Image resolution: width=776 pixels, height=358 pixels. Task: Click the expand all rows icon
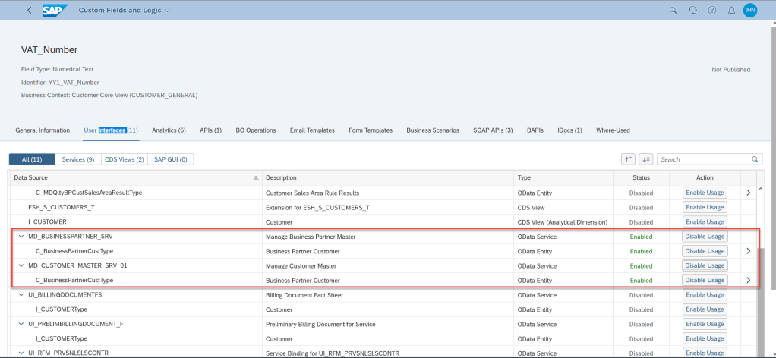(x=645, y=159)
